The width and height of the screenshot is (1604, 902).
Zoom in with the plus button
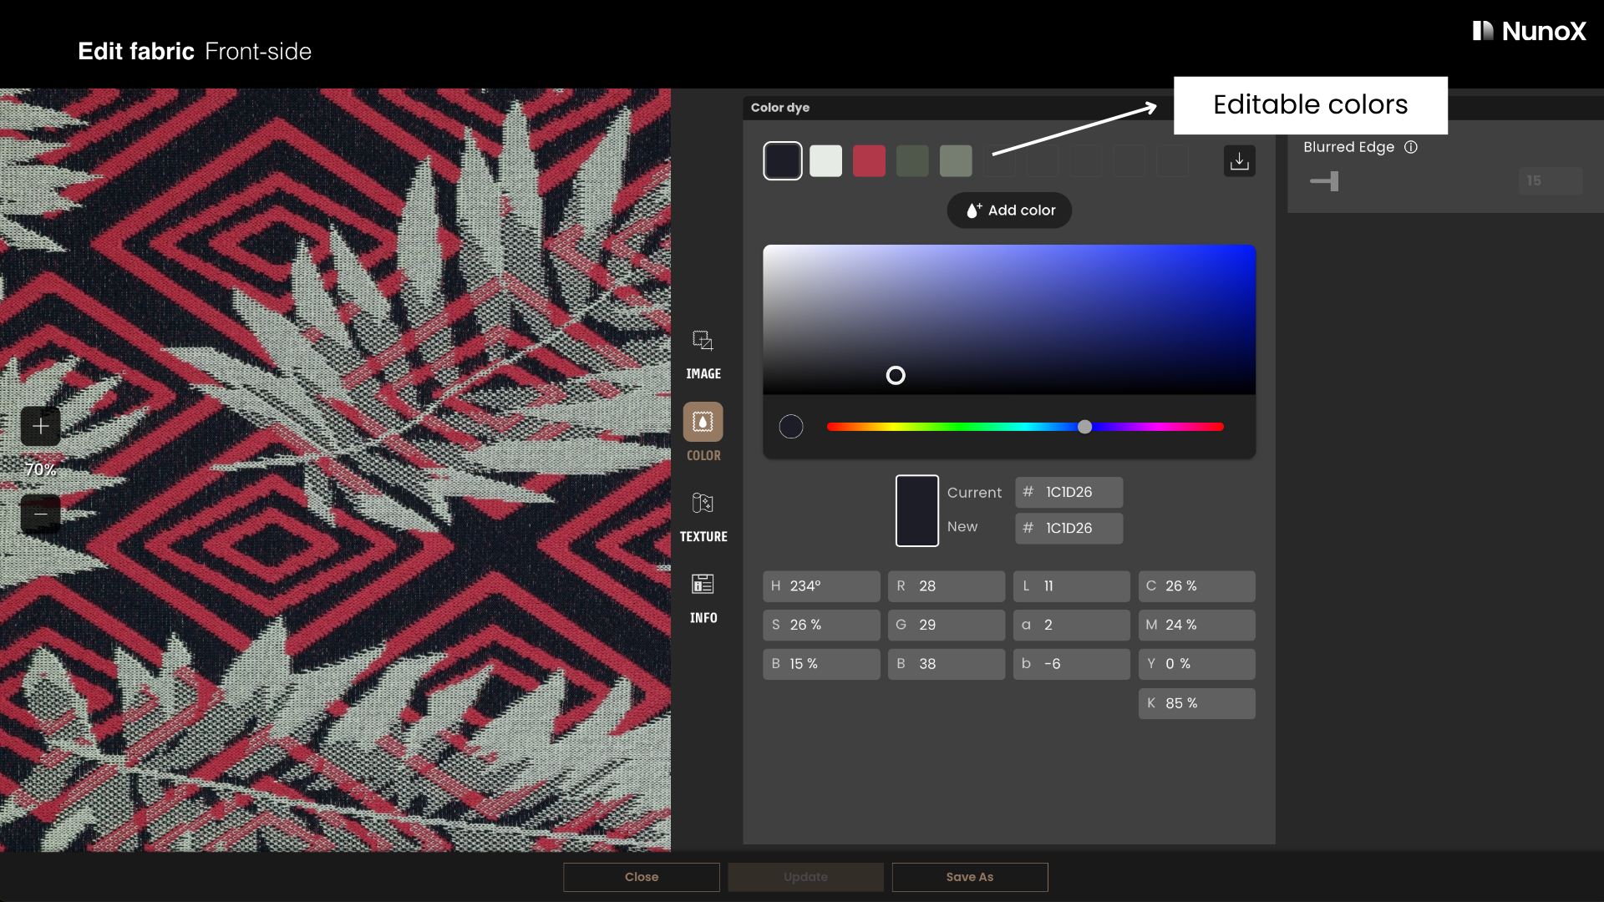40,427
